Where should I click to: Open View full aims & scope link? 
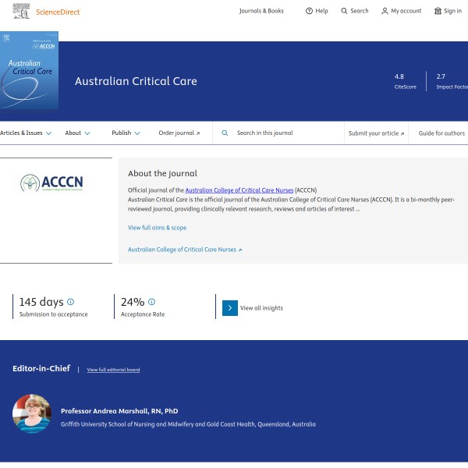(x=157, y=228)
